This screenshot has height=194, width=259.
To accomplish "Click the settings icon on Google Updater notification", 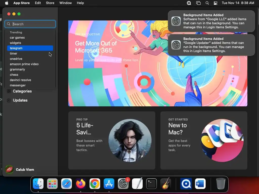I will pos(176,45).
